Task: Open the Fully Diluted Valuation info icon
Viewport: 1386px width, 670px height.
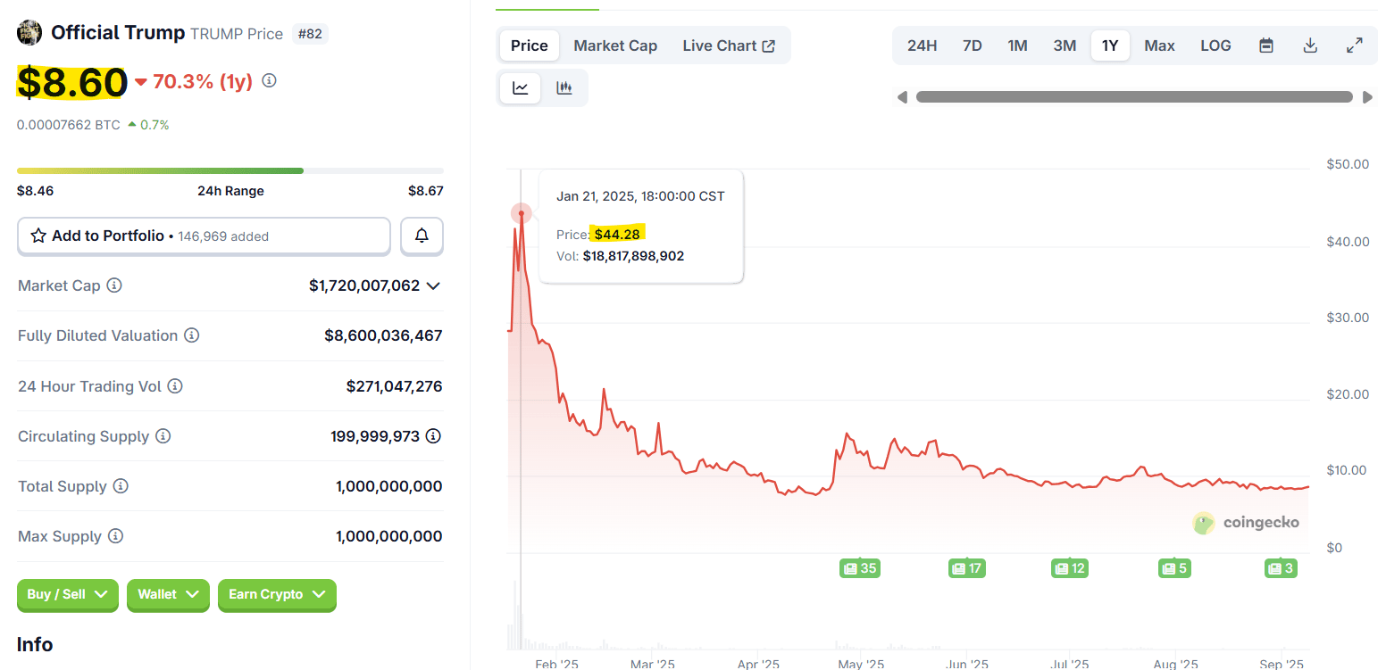Action: (x=192, y=335)
